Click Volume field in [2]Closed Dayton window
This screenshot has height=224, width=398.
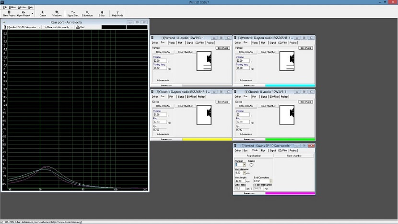(160, 115)
